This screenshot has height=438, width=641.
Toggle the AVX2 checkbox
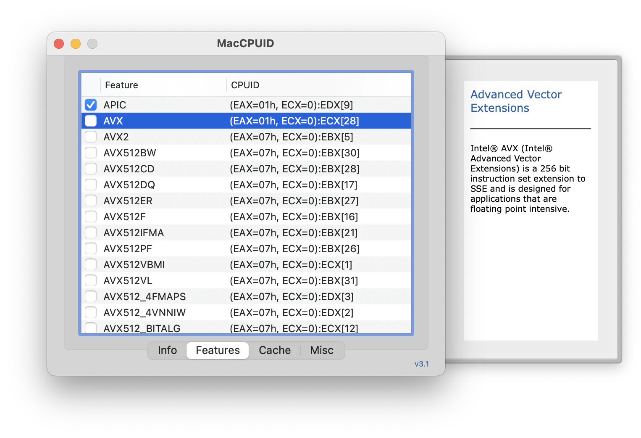pos(91,137)
